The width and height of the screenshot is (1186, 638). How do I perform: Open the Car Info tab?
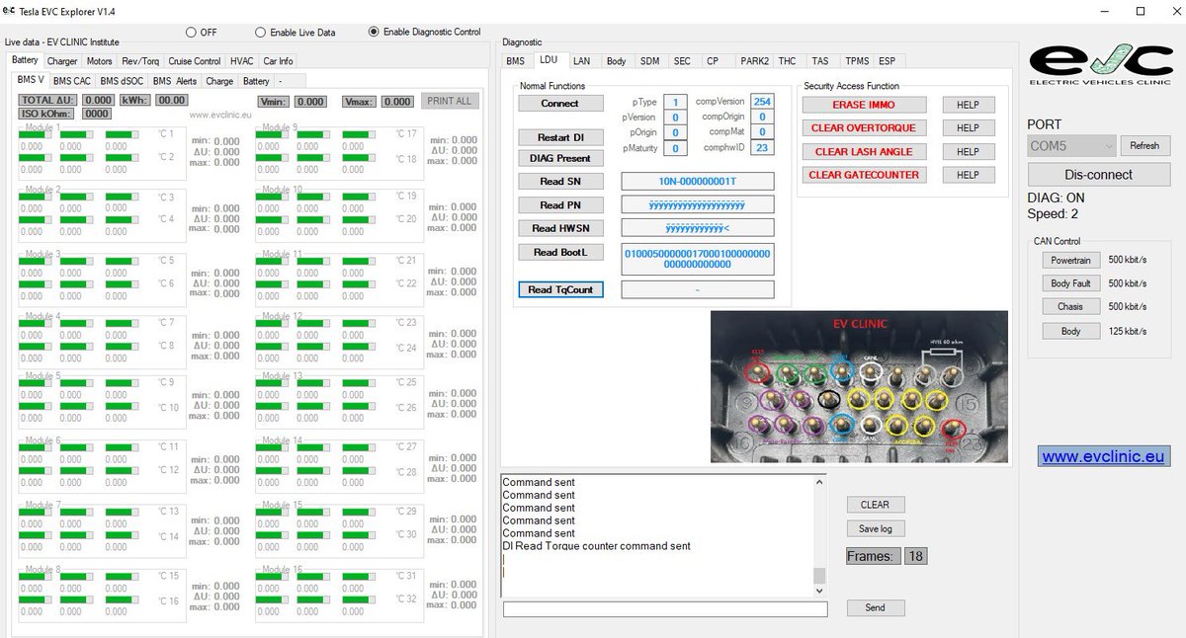click(278, 61)
